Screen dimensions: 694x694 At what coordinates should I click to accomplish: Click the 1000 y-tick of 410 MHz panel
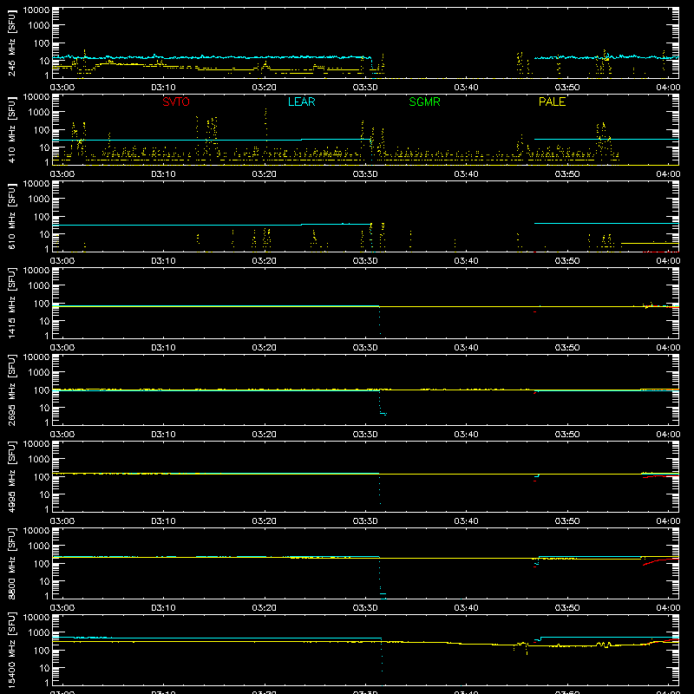[39, 112]
